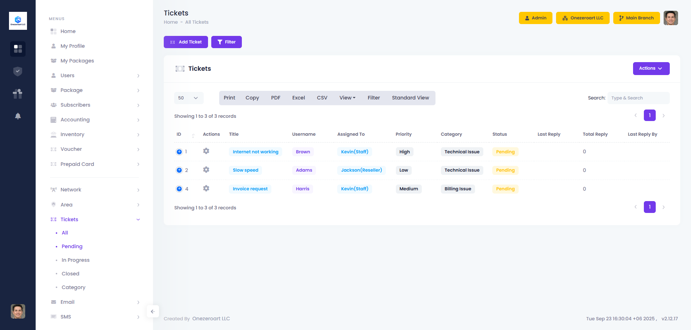Click the gift box icon in left rail
The height and width of the screenshot is (330, 691).
[18, 94]
